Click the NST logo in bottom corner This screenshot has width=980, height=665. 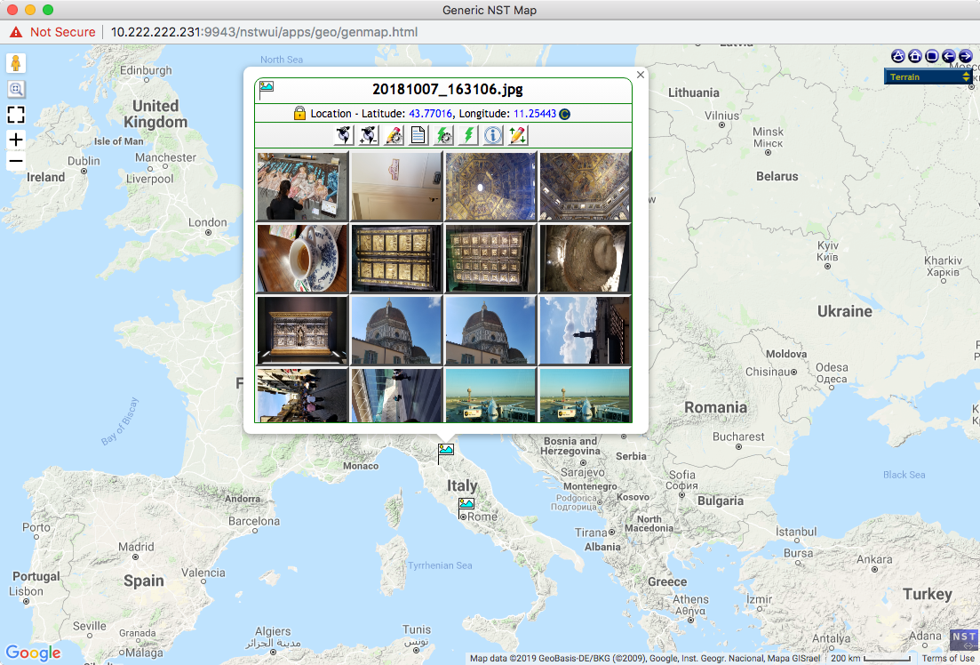[x=963, y=639]
